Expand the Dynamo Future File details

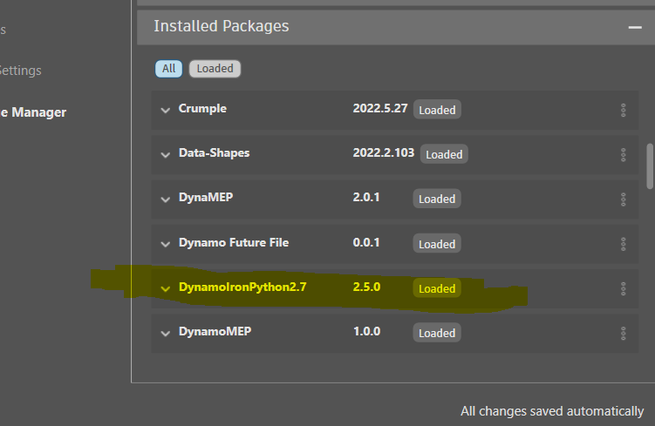click(x=166, y=244)
